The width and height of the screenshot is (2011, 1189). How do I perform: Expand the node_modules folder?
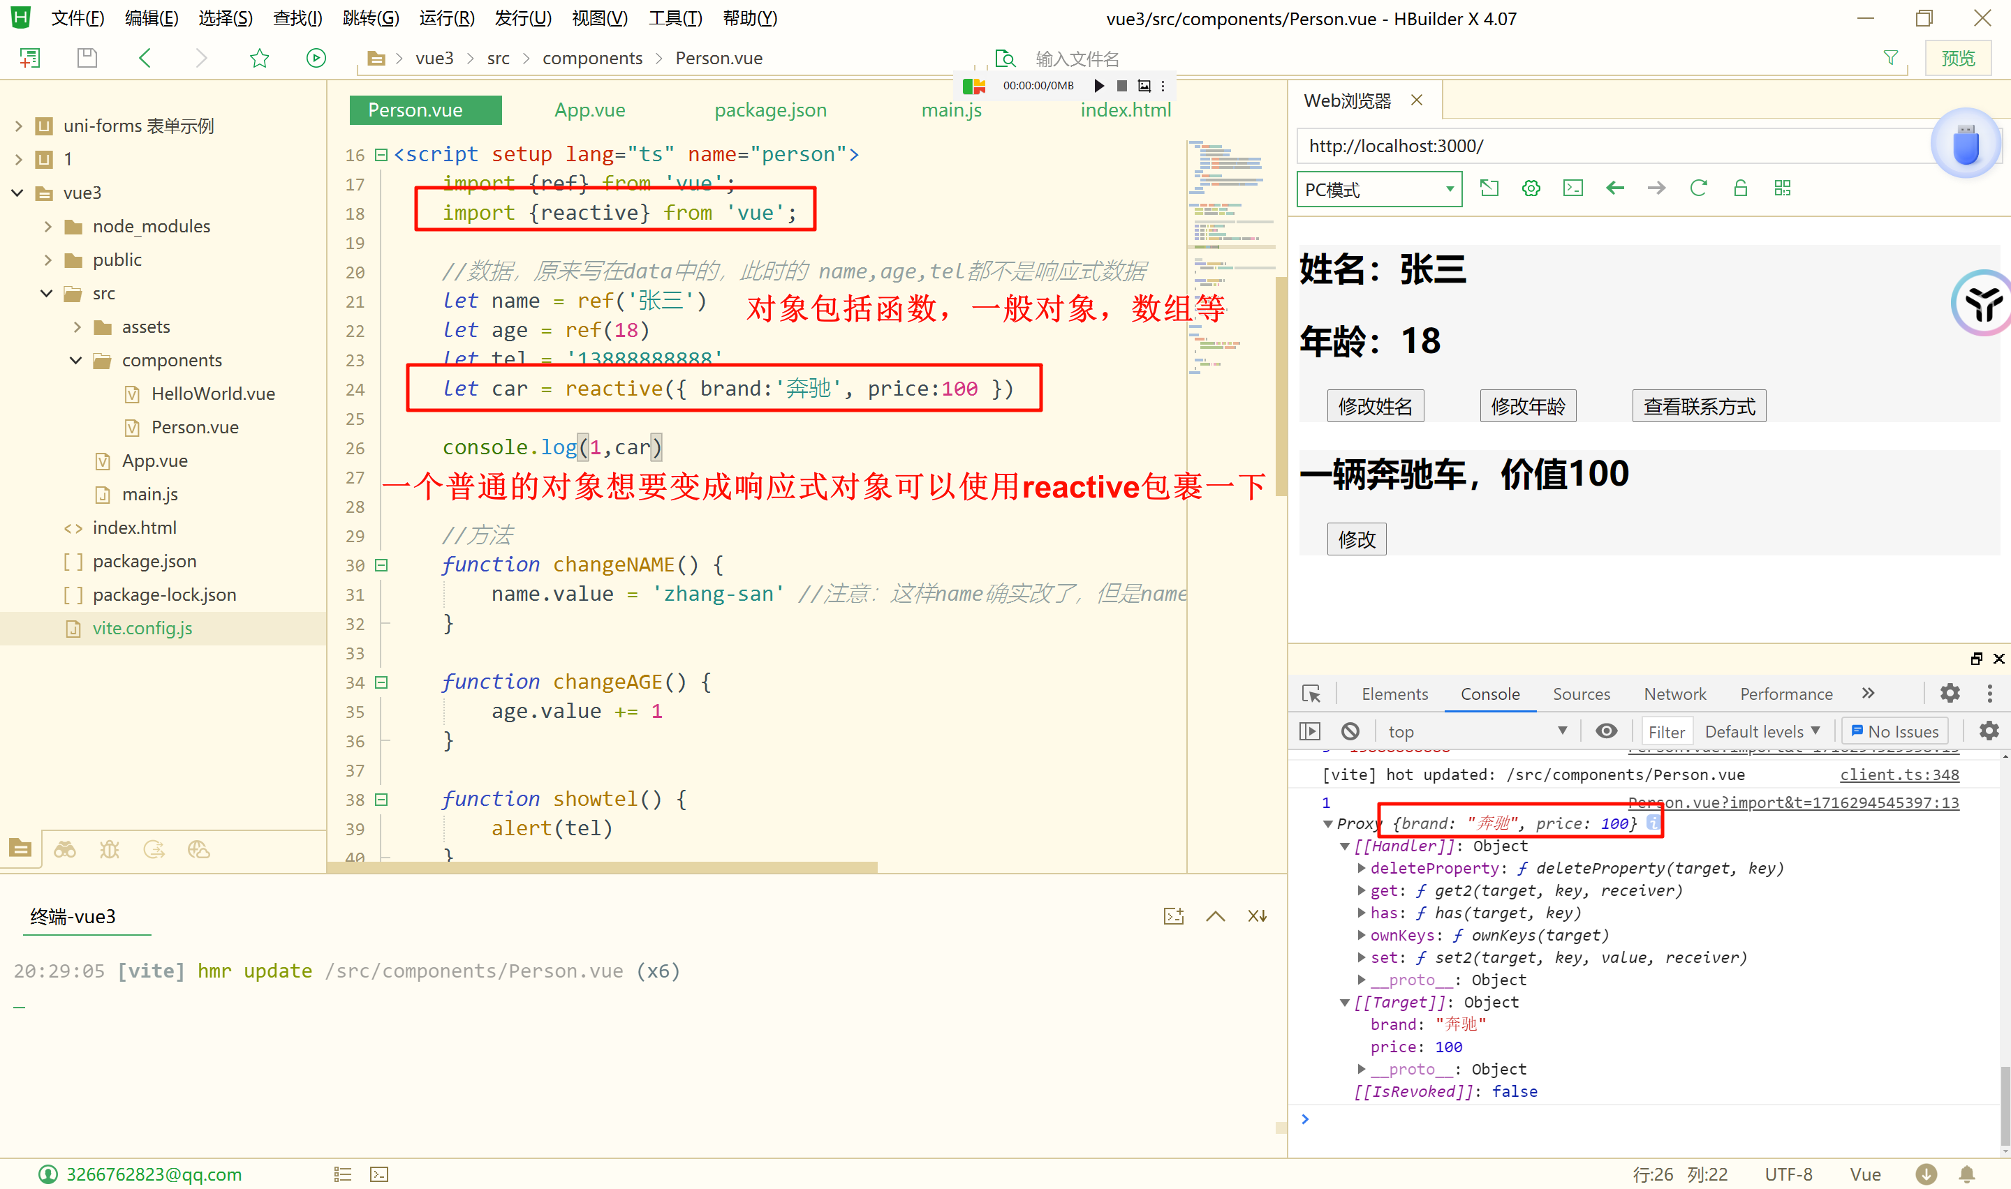47,227
